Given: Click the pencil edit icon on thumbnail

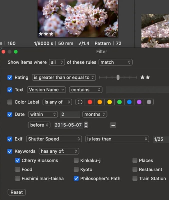Looking at the screenshot, I should (x=114, y=34).
